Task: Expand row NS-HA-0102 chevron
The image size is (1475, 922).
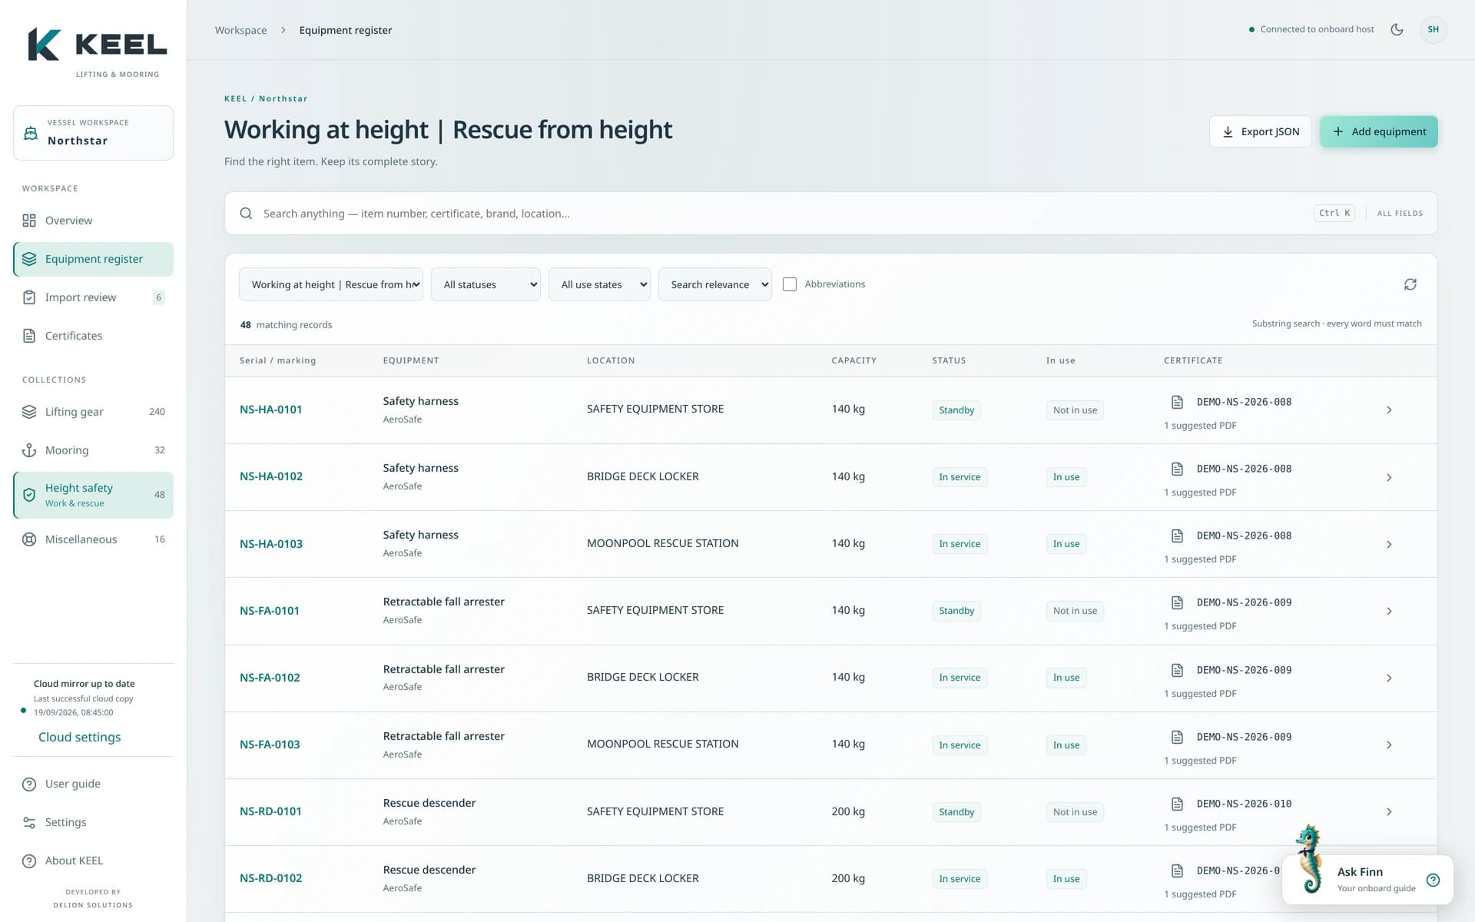Action: [x=1389, y=477]
